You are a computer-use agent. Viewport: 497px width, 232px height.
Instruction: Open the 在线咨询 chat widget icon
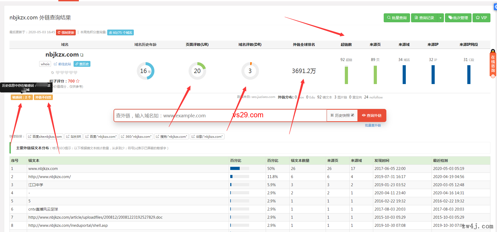tap(493, 64)
